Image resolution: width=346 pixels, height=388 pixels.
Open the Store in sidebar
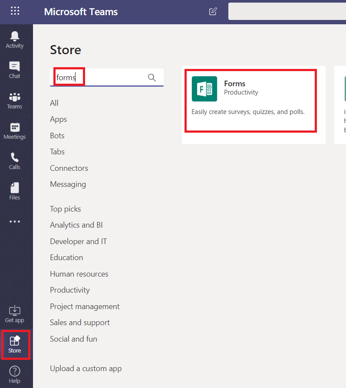click(x=15, y=345)
